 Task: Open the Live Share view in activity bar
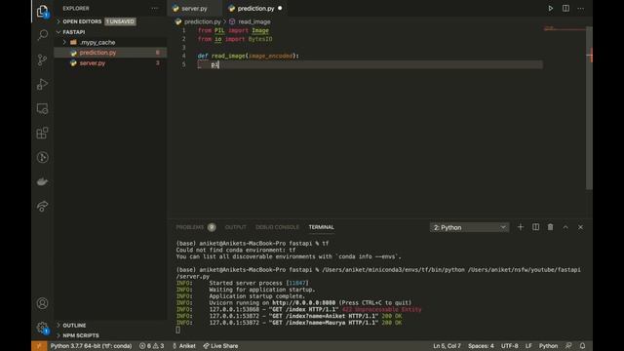click(x=42, y=206)
